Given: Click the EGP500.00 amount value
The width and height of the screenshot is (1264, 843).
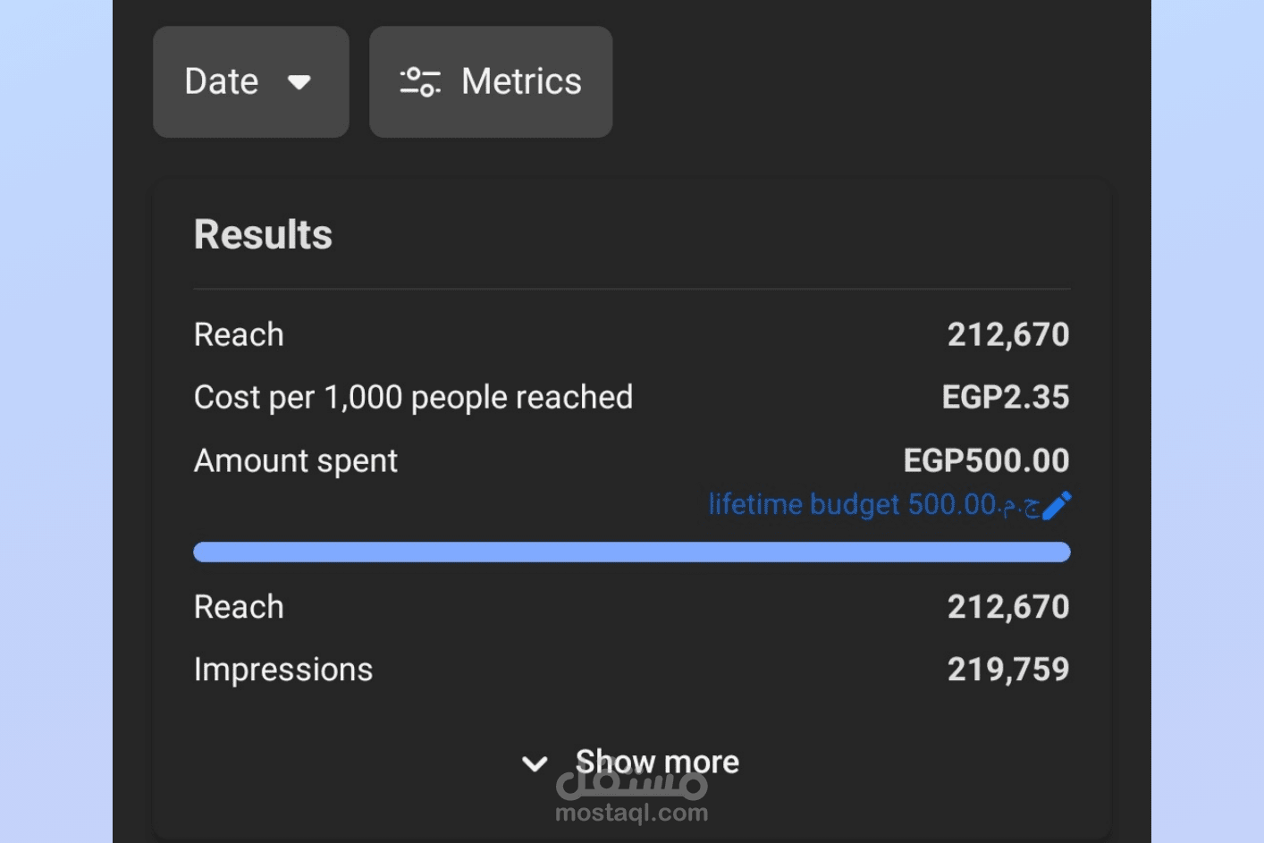Looking at the screenshot, I should pos(986,461).
